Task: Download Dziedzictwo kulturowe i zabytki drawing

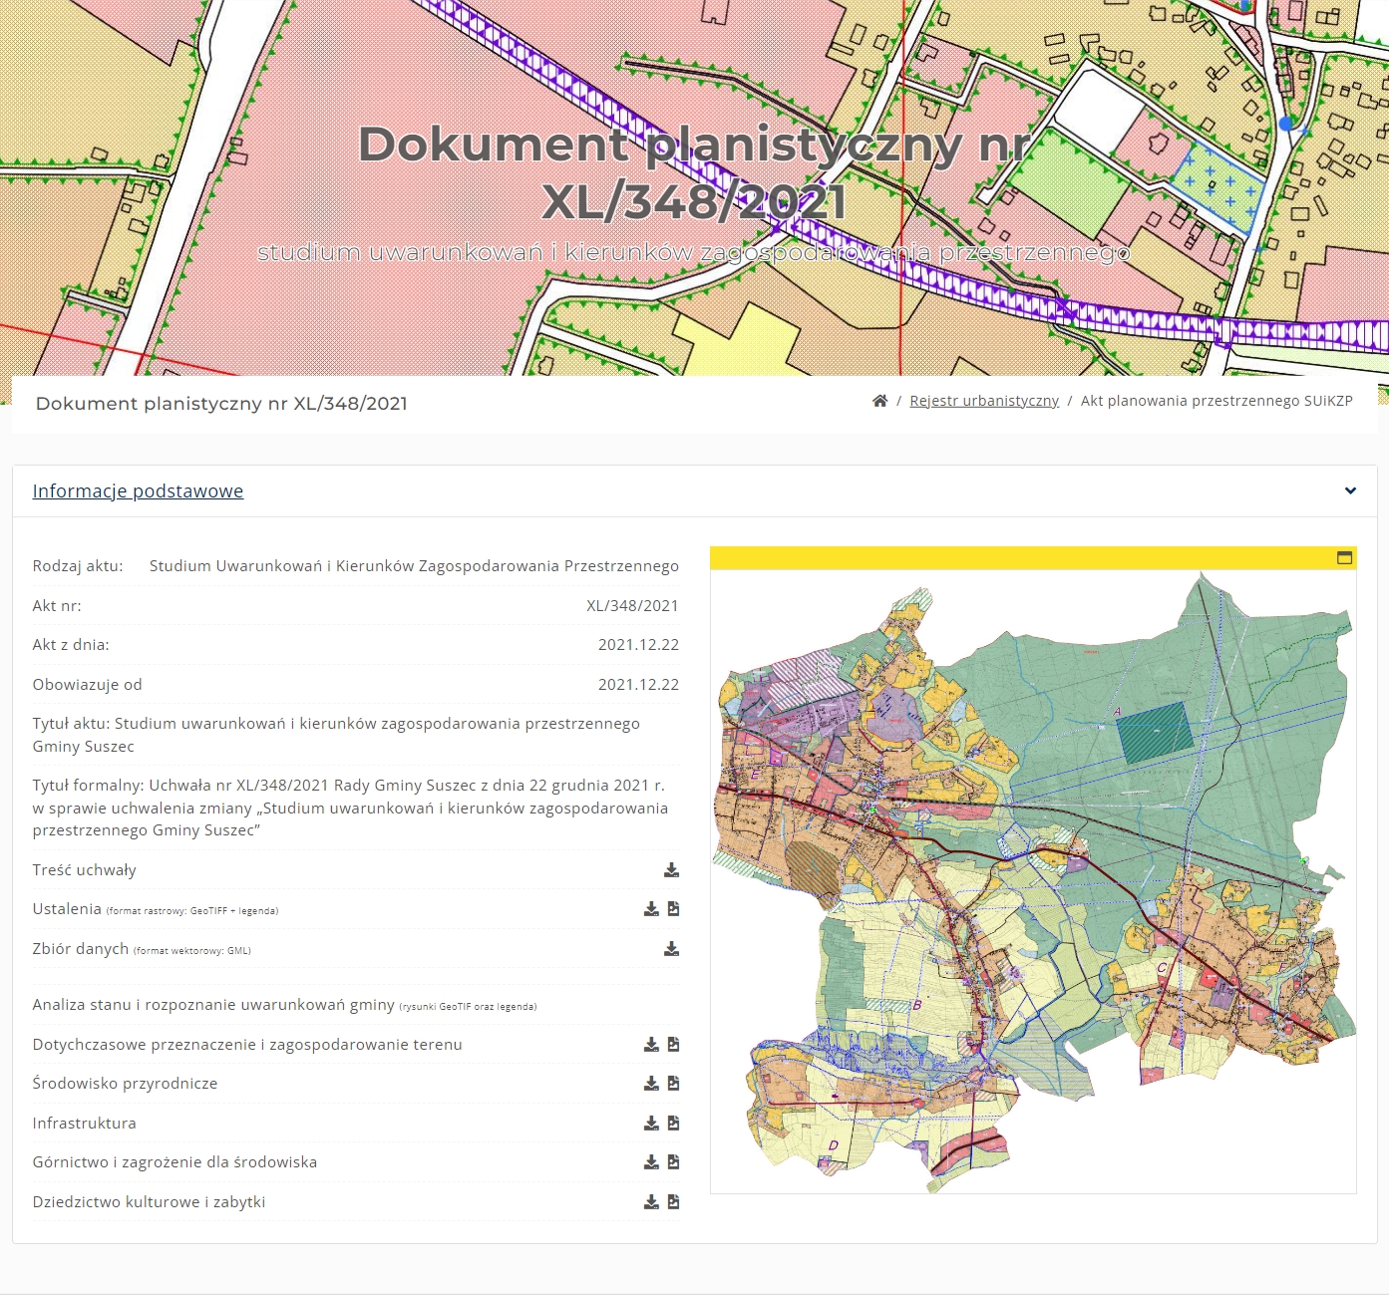Action: pyautogui.click(x=651, y=1202)
